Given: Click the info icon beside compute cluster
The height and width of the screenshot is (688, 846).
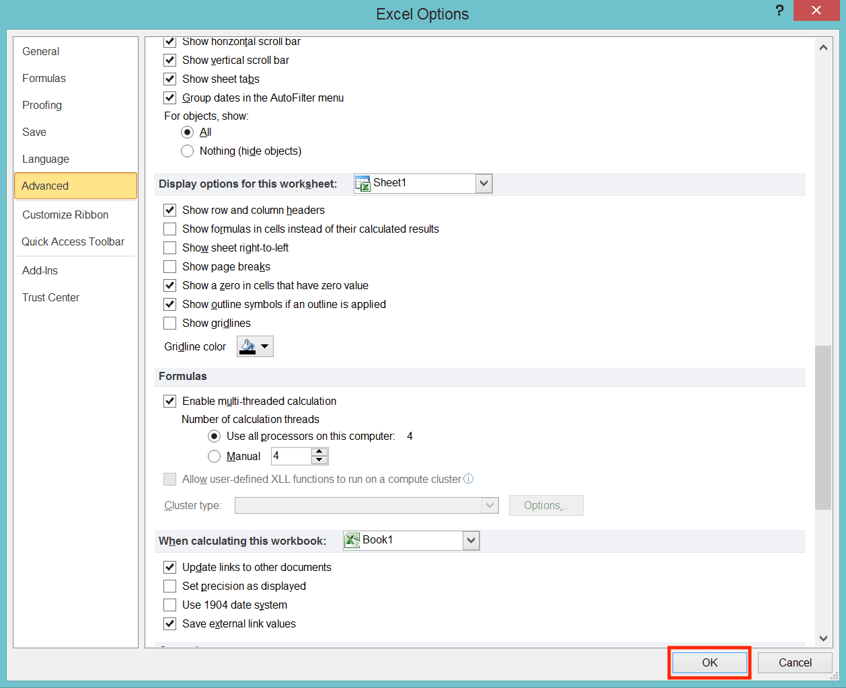Looking at the screenshot, I should coord(469,479).
